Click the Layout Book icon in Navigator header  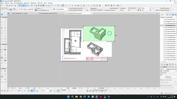point(173,15)
